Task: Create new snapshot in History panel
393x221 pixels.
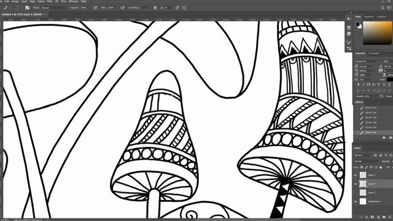Action: coord(391,138)
